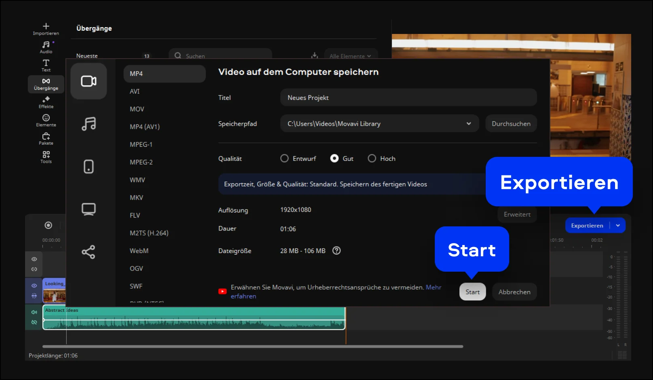Select WebM format in list
The width and height of the screenshot is (653, 380).
(139, 251)
